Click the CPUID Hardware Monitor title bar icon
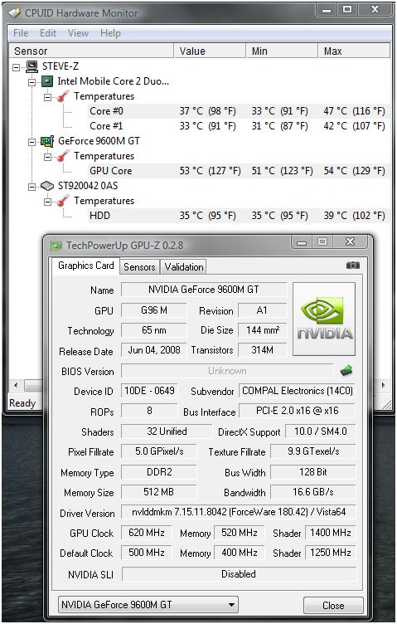The image size is (397, 624). coord(14,13)
